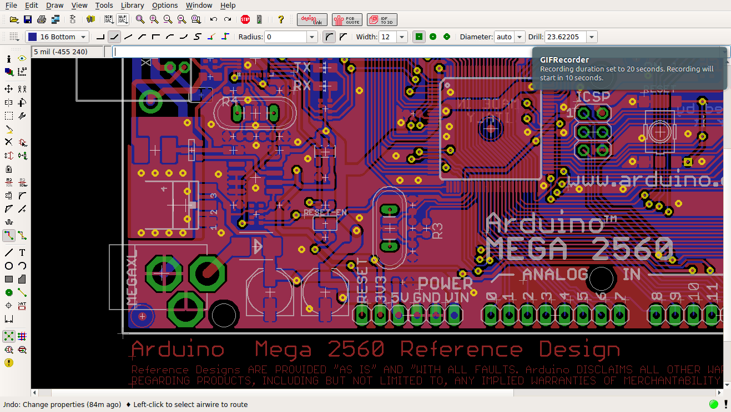Click the design link button
This screenshot has width=731, height=412.
(x=312, y=19)
